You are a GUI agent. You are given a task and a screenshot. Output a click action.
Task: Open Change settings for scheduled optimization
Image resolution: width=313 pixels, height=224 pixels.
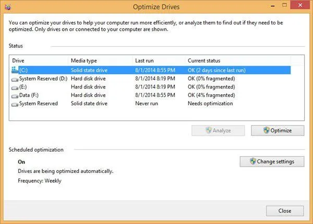[272, 161]
